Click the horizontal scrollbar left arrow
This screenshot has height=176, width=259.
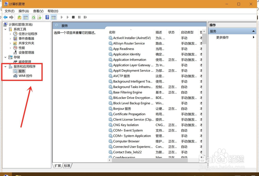[x=109, y=160]
